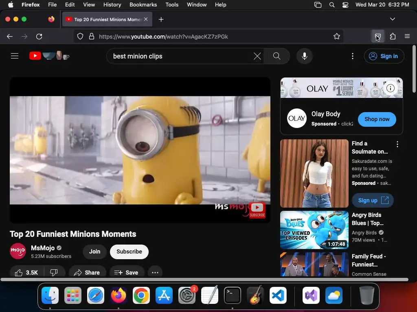Open the Help menu
Image resolution: width=417 pixels, height=312 pixels.
220,5
